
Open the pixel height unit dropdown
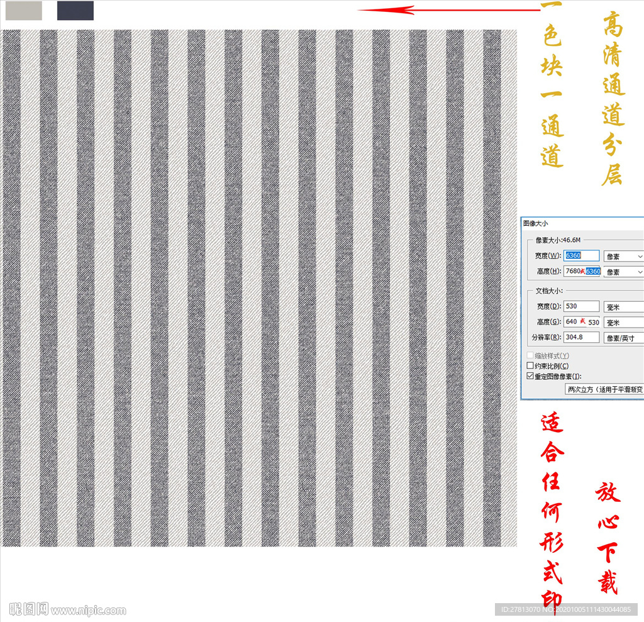pyautogui.click(x=623, y=272)
